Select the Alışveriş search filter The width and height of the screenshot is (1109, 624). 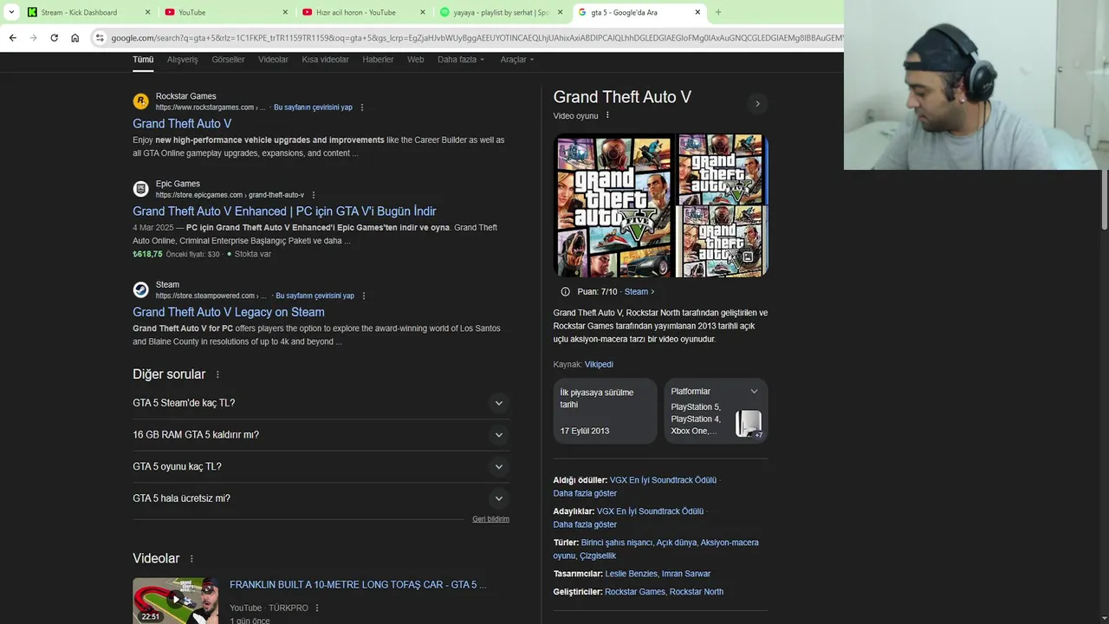pyautogui.click(x=183, y=60)
